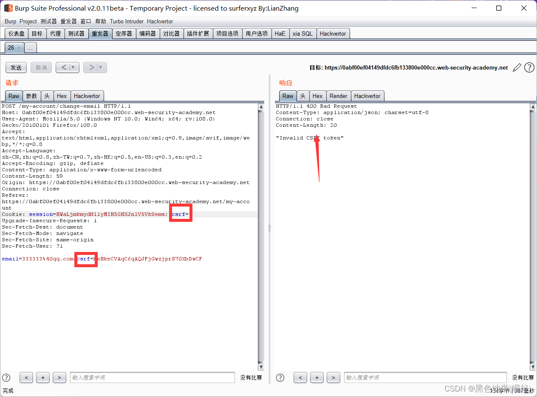Screen dimensions: 537x397
Task: Click request panel search help icon
Action: click(x=6, y=377)
